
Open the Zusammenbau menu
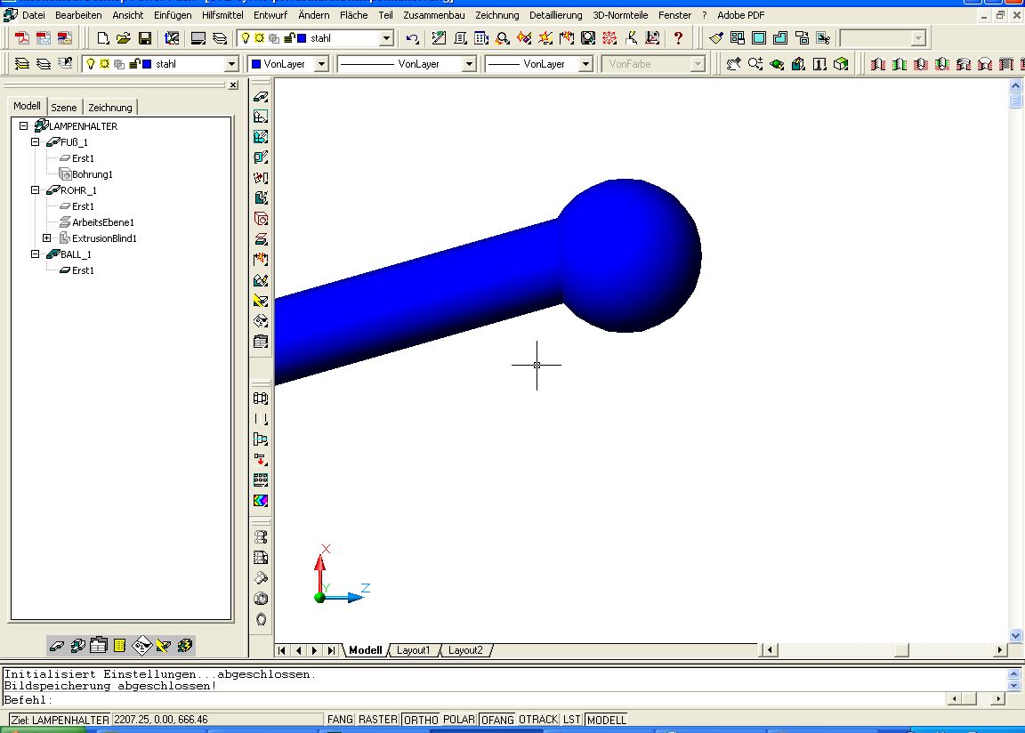pyautogui.click(x=433, y=15)
